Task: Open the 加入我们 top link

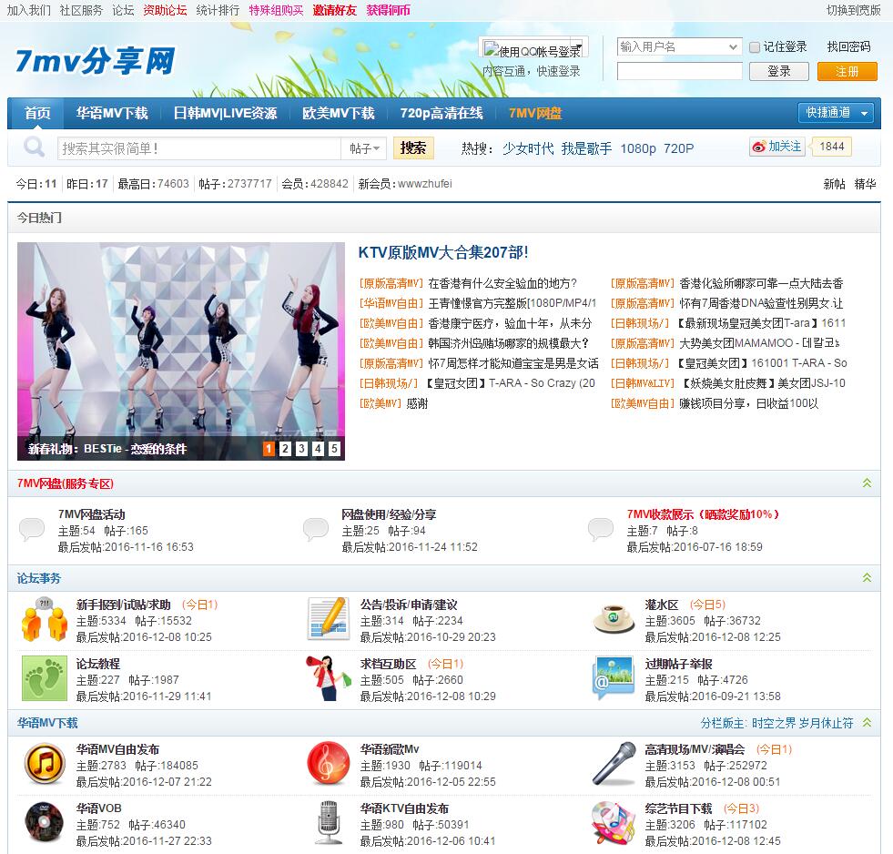Action: click(x=28, y=10)
